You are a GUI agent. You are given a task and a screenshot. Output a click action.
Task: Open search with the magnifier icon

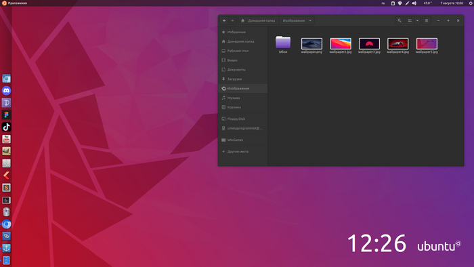click(x=400, y=20)
